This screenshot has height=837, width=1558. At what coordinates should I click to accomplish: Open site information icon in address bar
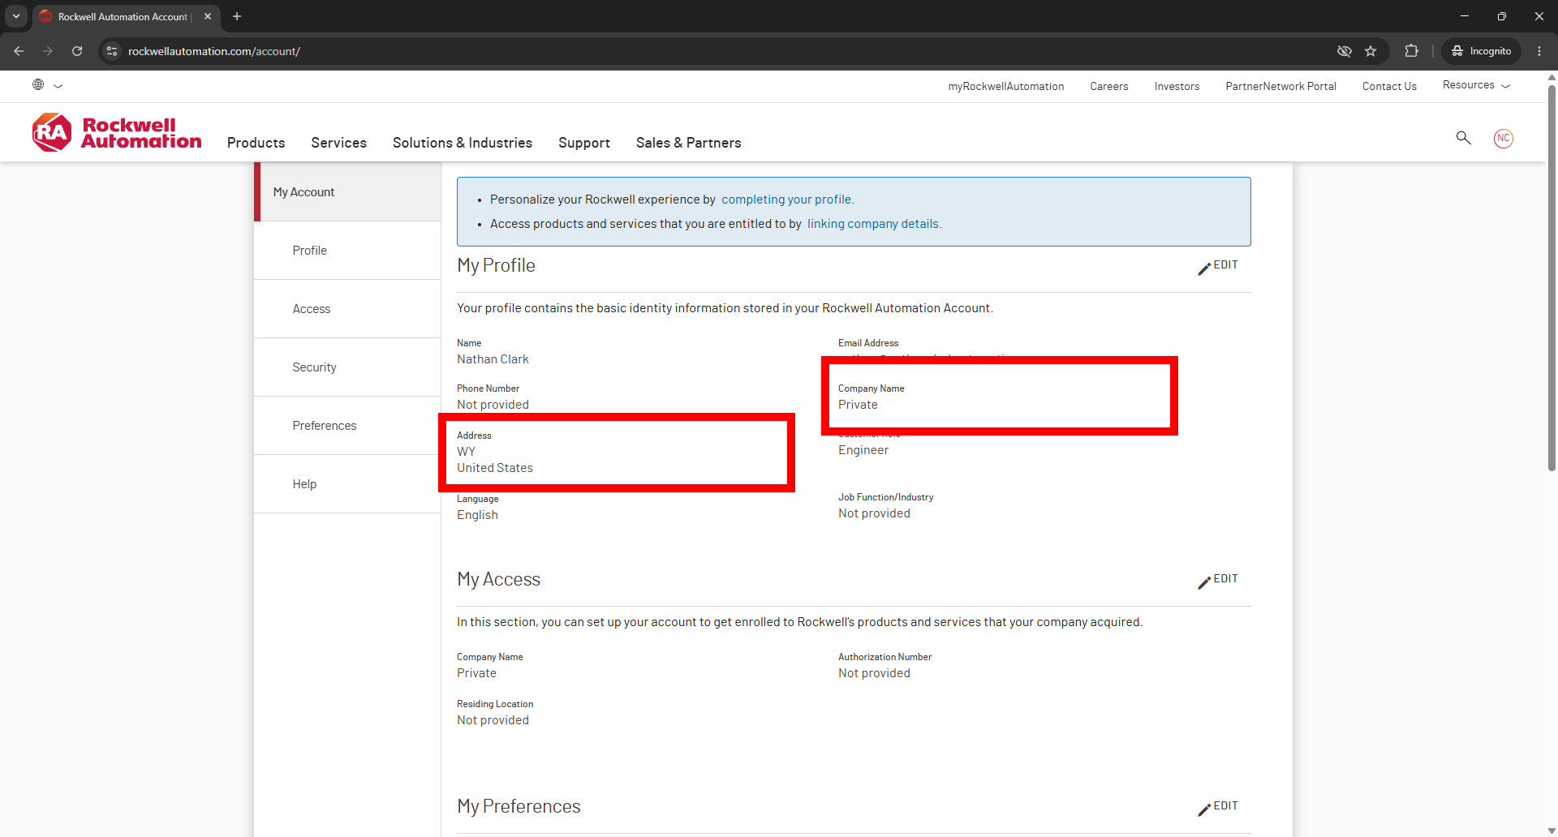(x=112, y=51)
